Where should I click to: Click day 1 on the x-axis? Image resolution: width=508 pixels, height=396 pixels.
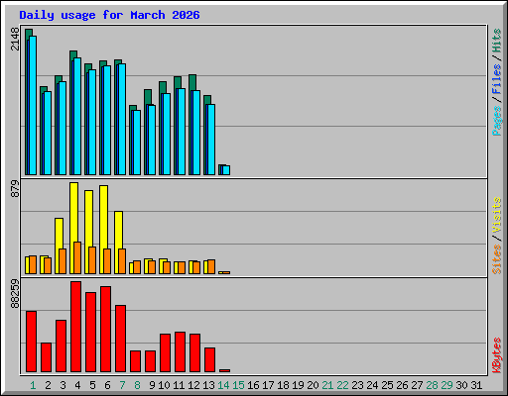click(33, 385)
